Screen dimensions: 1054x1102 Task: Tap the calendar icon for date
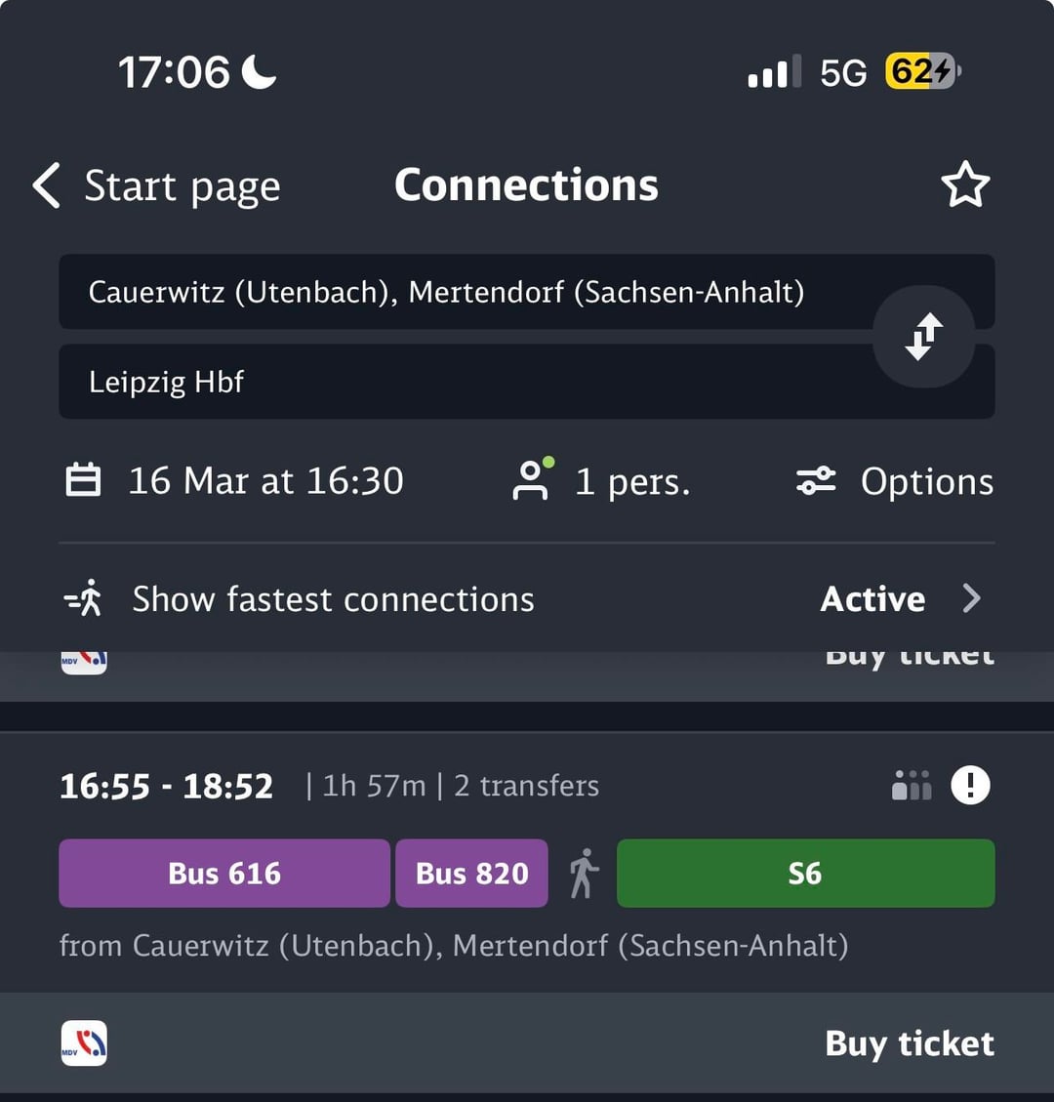pyautogui.click(x=83, y=481)
